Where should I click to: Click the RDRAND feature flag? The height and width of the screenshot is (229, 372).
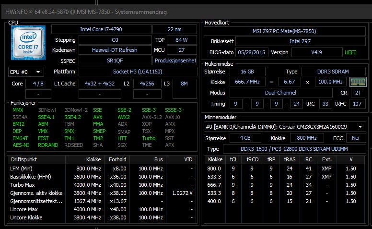point(48,145)
